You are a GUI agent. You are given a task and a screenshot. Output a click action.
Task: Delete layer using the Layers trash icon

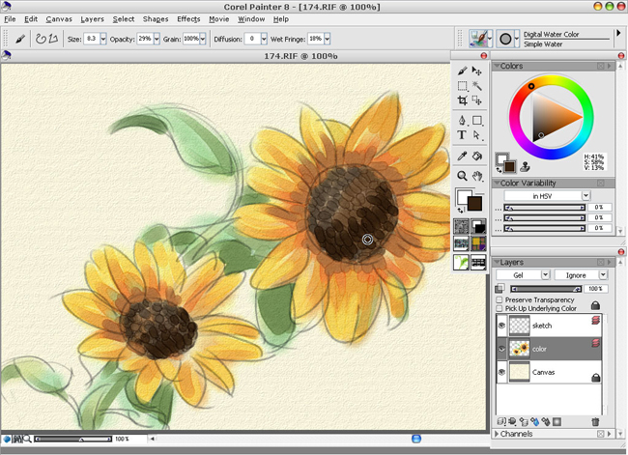(x=595, y=422)
